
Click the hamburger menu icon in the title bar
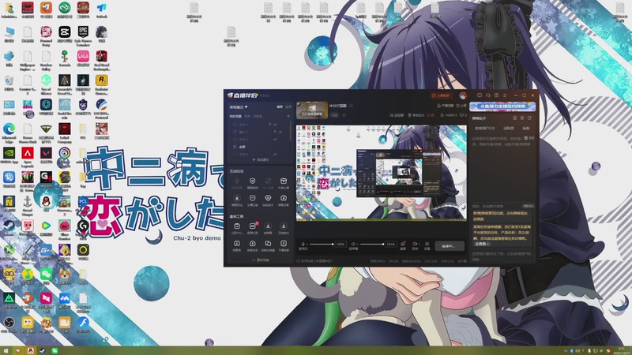(x=505, y=95)
